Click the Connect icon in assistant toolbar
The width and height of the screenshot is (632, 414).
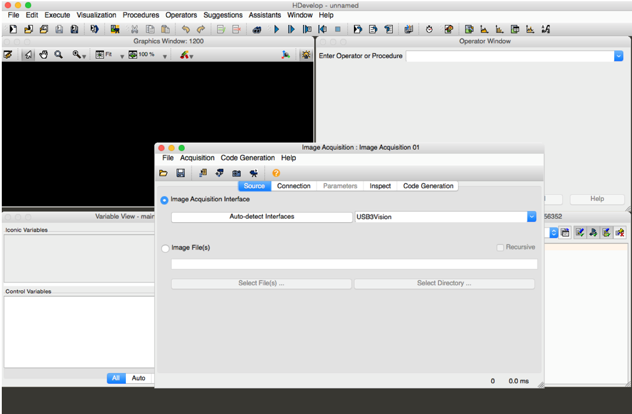[219, 173]
